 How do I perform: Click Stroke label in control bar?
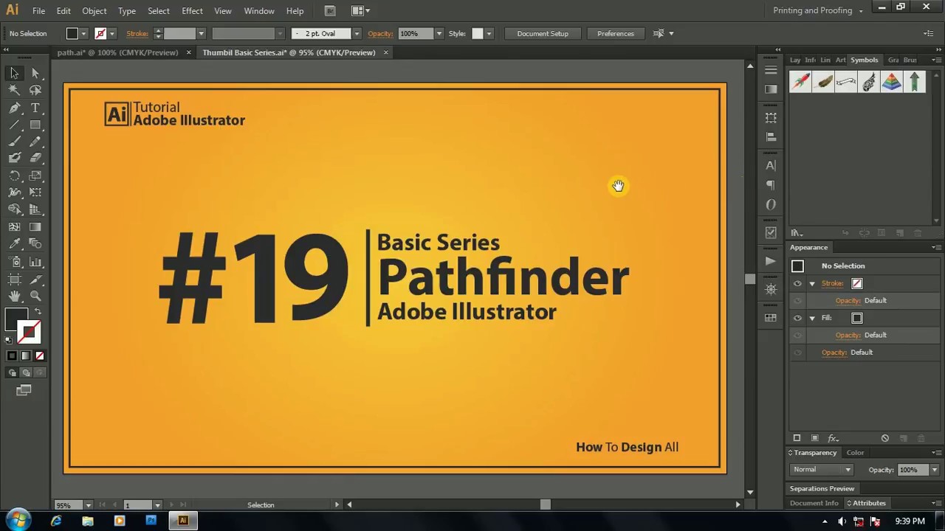(137, 33)
